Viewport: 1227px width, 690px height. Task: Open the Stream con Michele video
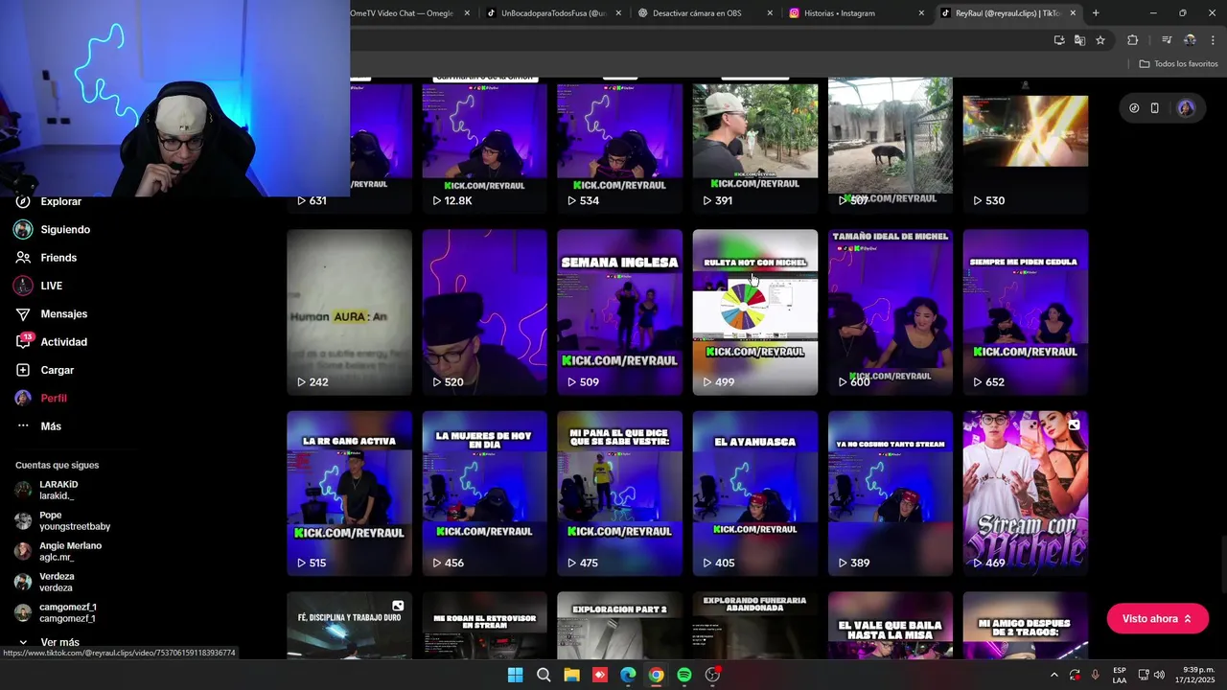(1025, 494)
